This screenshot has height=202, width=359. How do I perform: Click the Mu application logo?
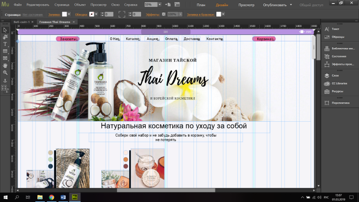(5, 4)
